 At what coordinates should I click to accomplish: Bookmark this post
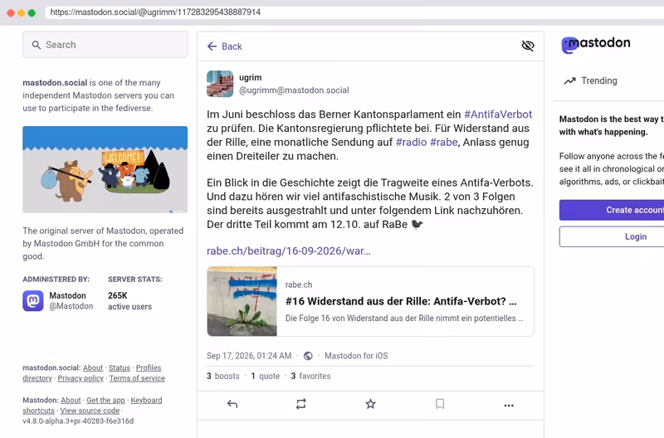[440, 404]
